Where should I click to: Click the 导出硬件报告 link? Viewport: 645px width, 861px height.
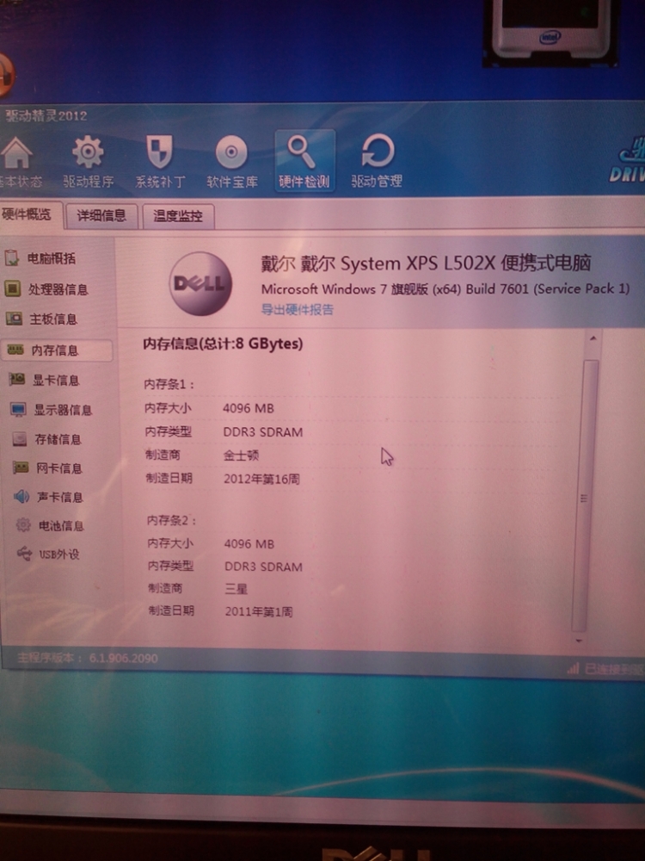point(297,309)
